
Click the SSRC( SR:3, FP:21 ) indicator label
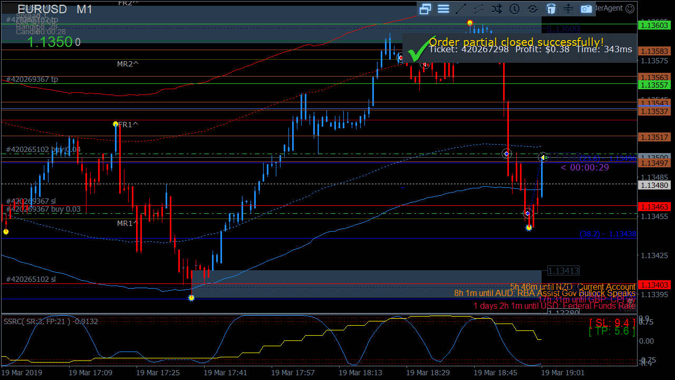pyautogui.click(x=51, y=321)
